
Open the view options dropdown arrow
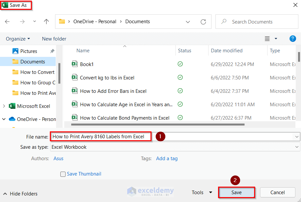point(276,39)
